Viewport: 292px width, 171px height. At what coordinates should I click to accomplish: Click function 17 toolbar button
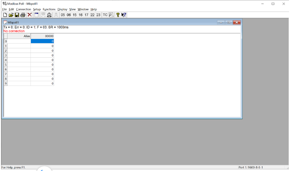86,15
